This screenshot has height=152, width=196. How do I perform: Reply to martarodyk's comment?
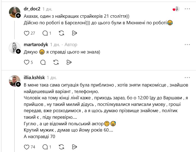(x=43, y=62)
